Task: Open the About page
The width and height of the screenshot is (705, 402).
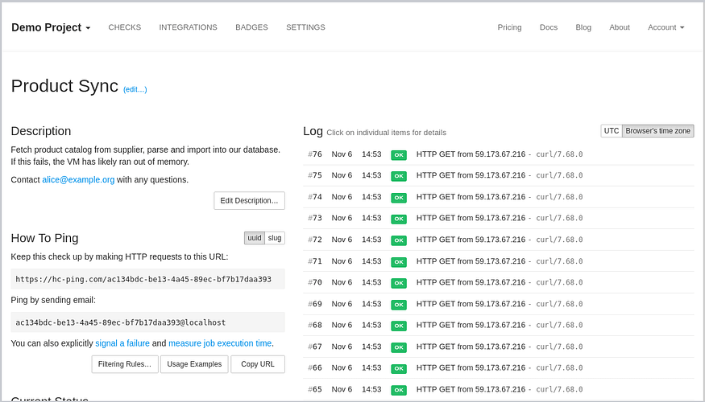Action: [x=619, y=27]
